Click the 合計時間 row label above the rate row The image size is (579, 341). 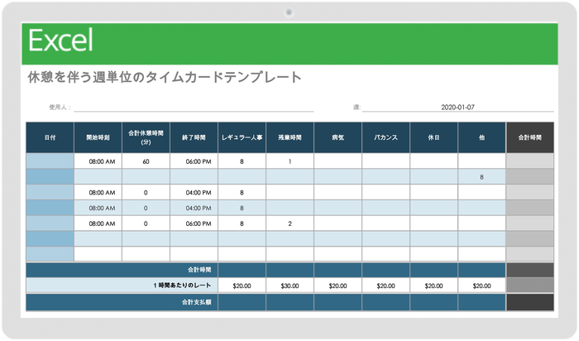click(199, 270)
